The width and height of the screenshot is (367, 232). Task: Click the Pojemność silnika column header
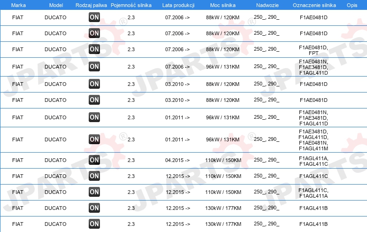pos(131,5)
